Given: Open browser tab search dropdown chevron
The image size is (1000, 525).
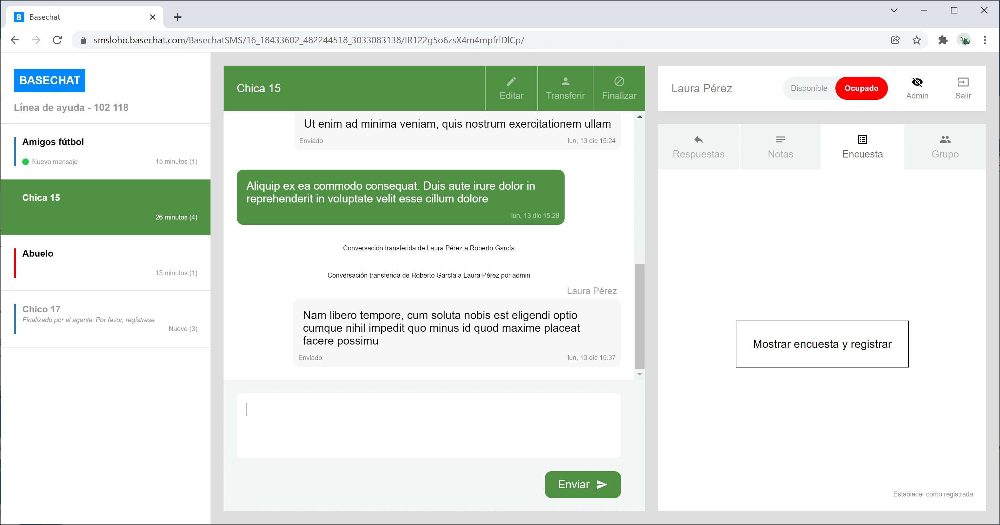Looking at the screenshot, I should pyautogui.click(x=894, y=10).
